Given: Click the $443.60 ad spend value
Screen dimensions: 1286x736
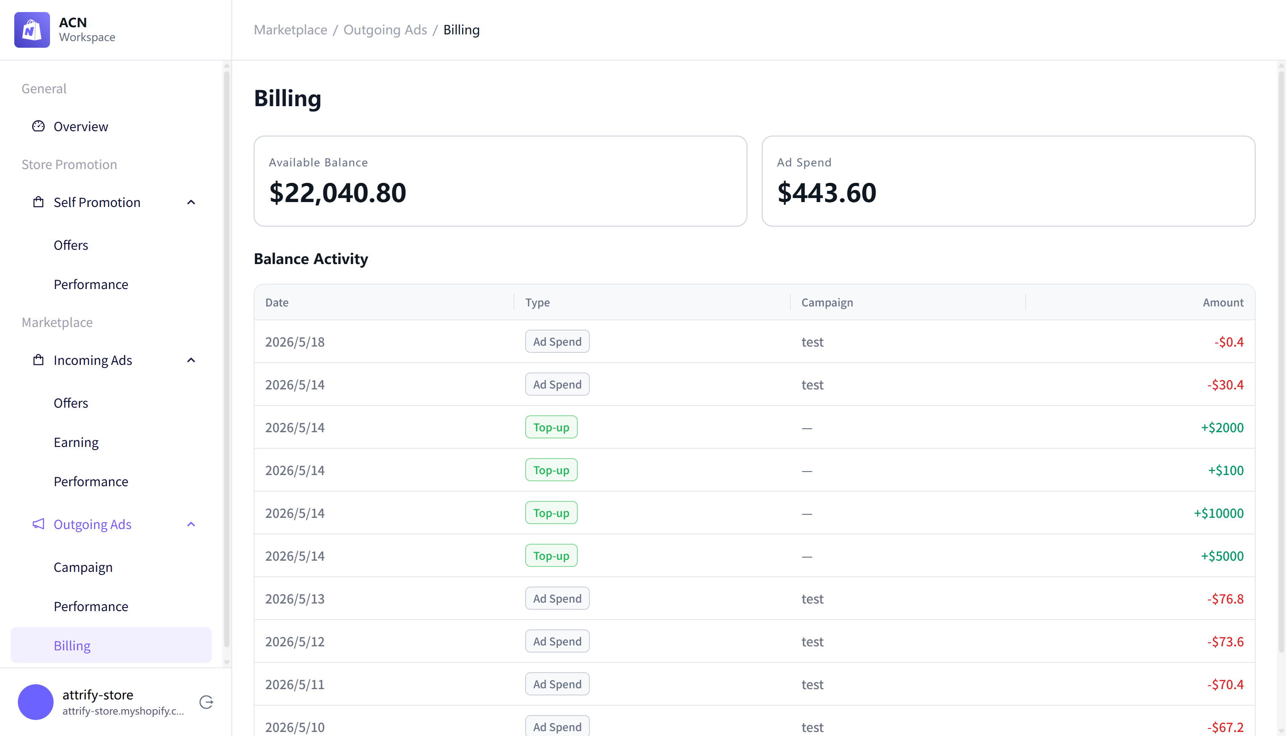Looking at the screenshot, I should pos(827,193).
